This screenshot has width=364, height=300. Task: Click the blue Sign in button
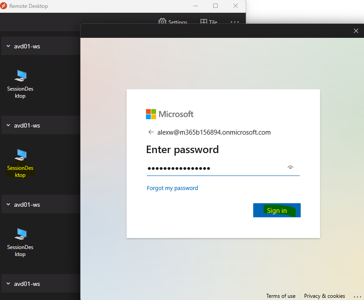(277, 210)
